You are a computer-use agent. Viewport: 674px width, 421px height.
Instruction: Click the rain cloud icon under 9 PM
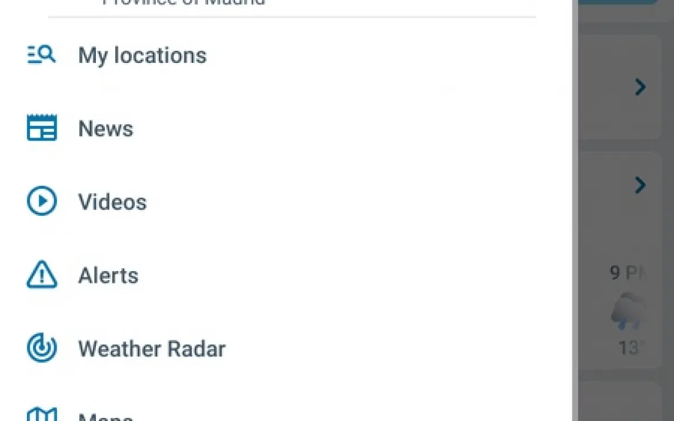click(x=629, y=312)
